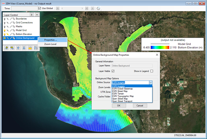The width and height of the screenshot is (207, 139).
Task: Move layer up with blue arrow
Action: pyautogui.click(x=18, y=48)
